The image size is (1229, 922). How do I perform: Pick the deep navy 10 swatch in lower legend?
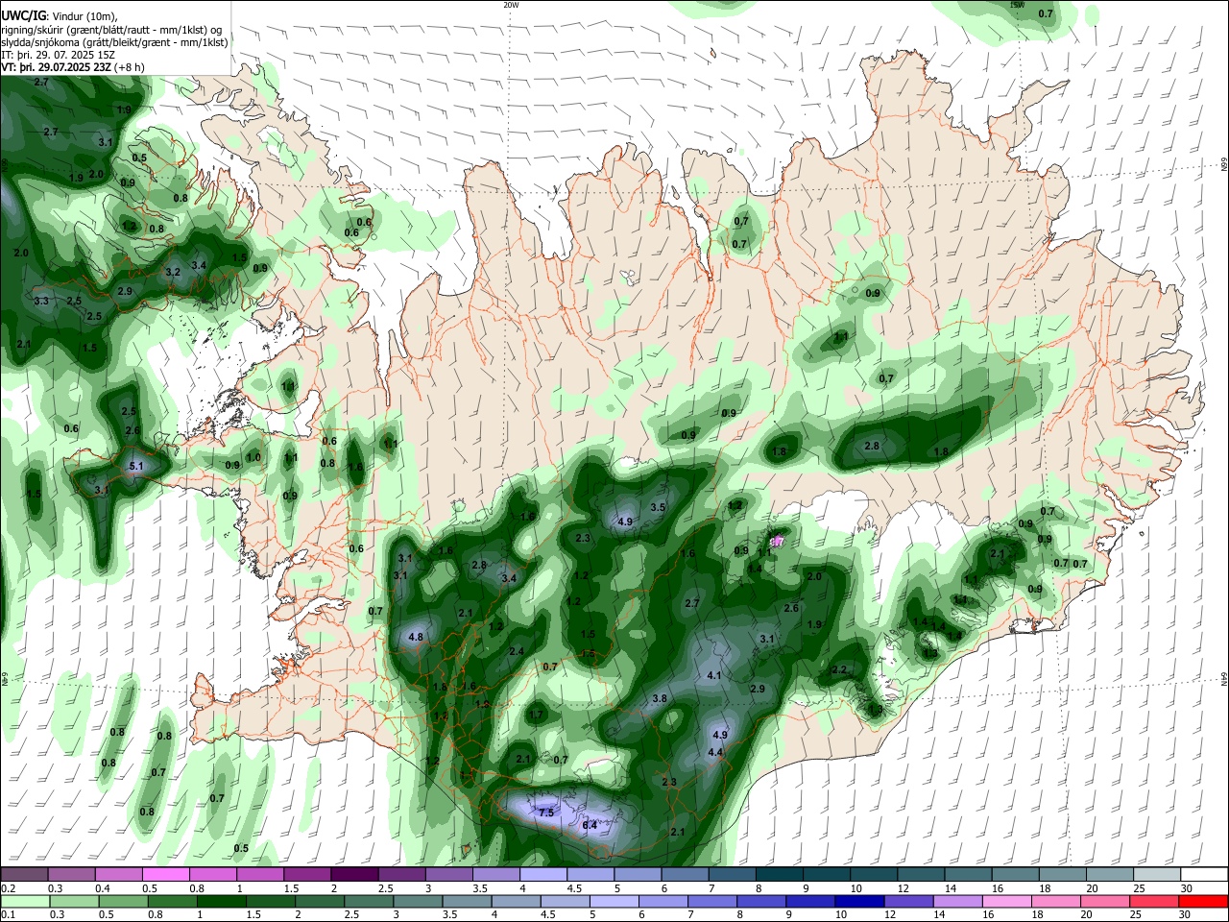click(860, 902)
